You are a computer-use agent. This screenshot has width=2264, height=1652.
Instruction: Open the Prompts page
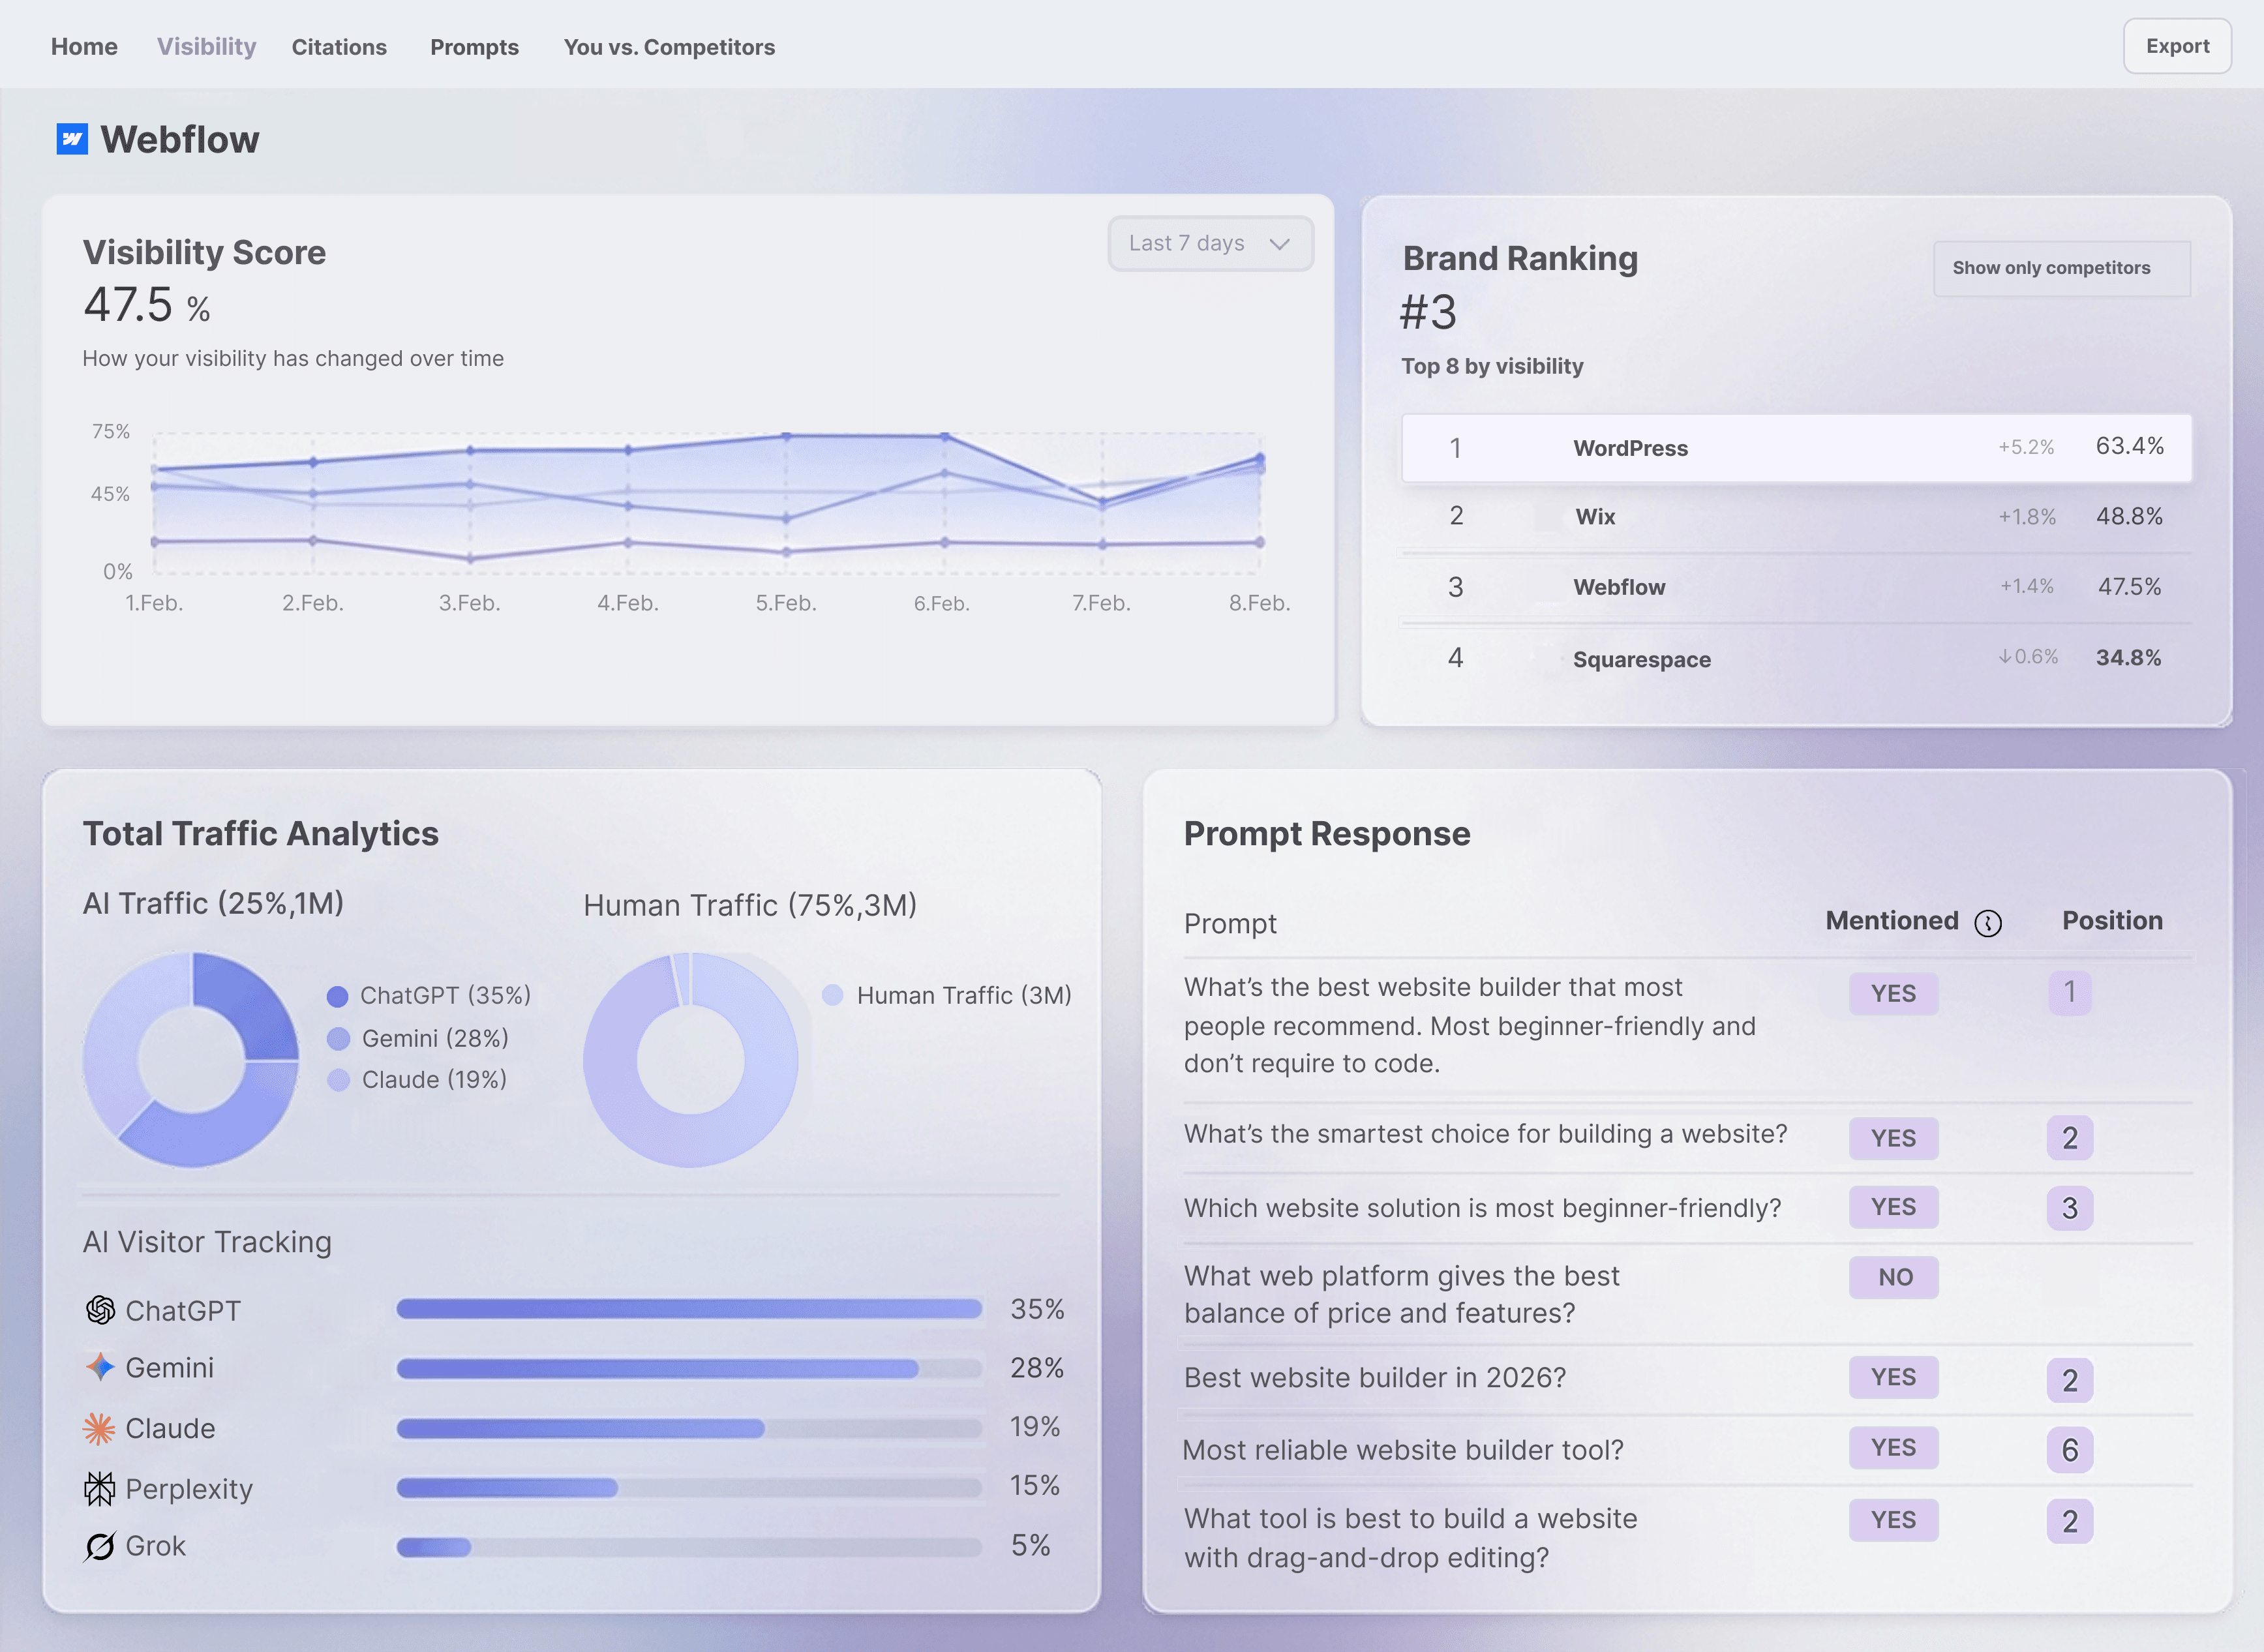(474, 46)
